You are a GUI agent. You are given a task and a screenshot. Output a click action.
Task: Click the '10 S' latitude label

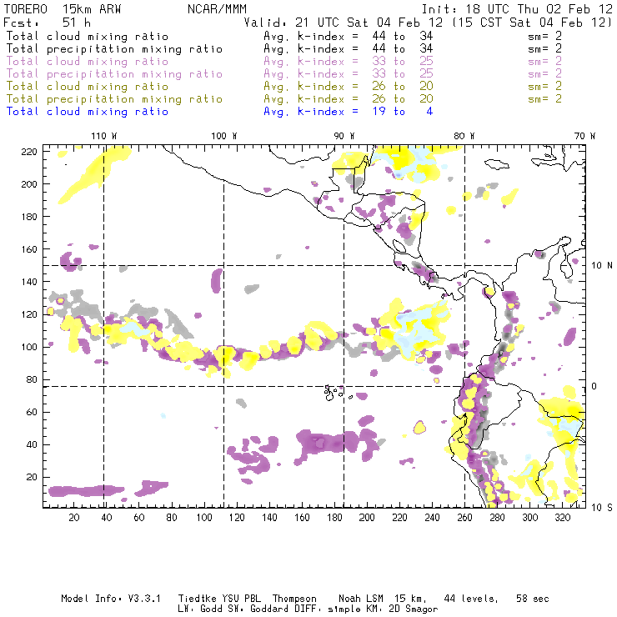602,507
